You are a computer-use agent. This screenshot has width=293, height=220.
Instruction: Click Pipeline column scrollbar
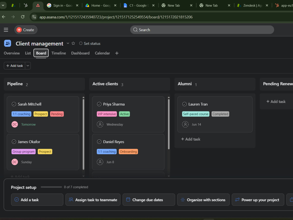click(x=84, y=135)
